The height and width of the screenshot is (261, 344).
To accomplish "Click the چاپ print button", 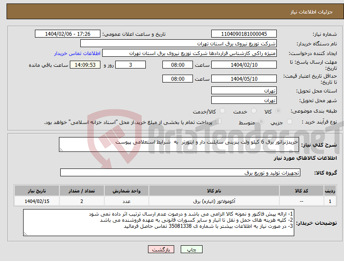I will click(192, 249).
